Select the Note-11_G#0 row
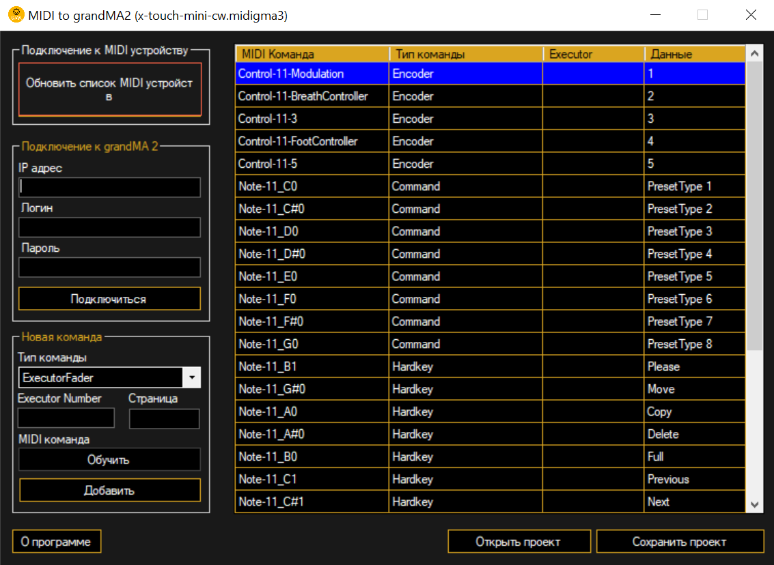This screenshot has height=565, width=774. [490, 389]
